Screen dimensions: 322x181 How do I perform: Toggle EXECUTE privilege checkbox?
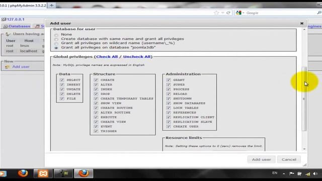[96, 117]
